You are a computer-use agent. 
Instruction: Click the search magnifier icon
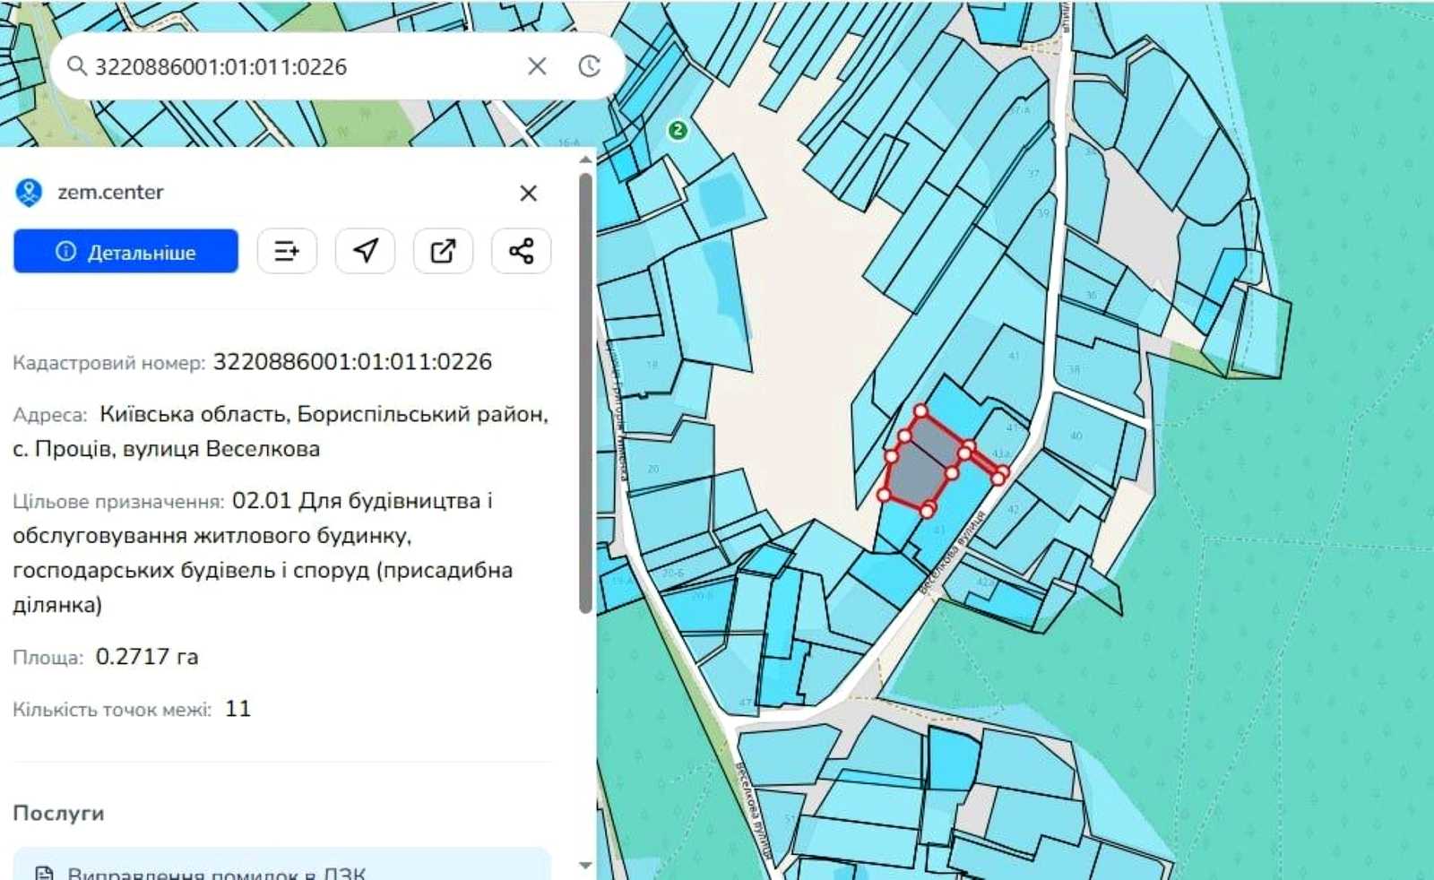[x=77, y=66]
